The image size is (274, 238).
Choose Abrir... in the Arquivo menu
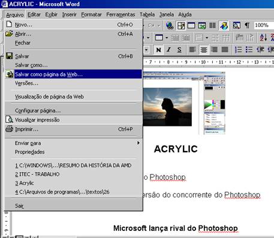click(x=74, y=34)
